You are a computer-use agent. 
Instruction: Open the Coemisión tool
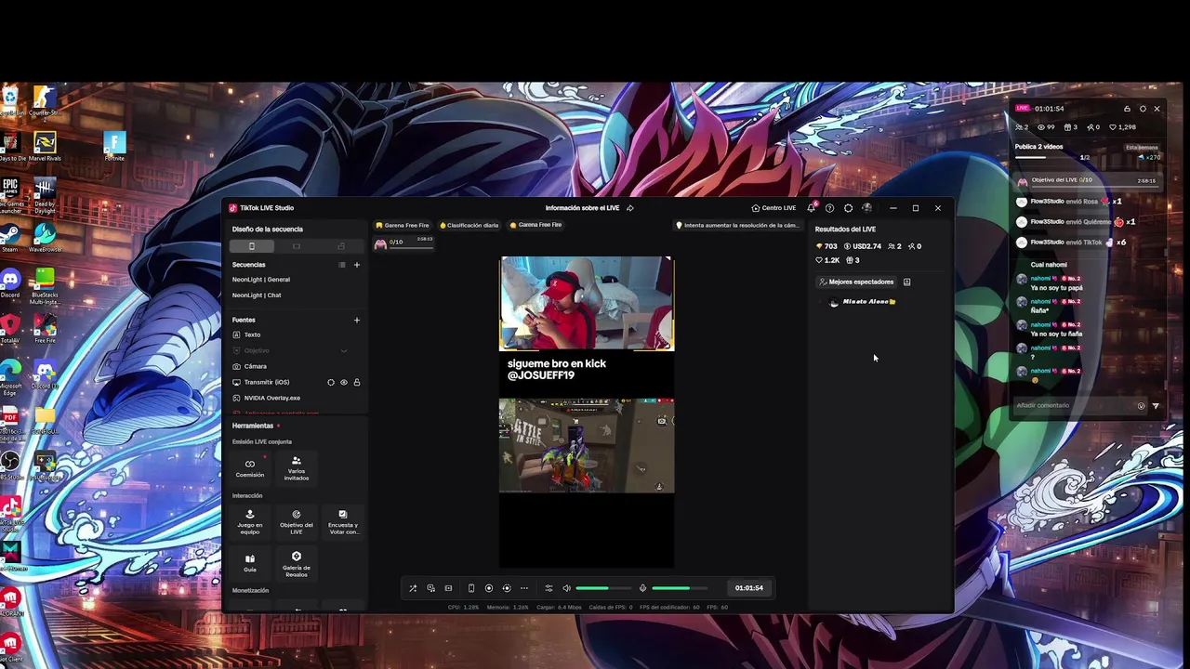(x=249, y=467)
